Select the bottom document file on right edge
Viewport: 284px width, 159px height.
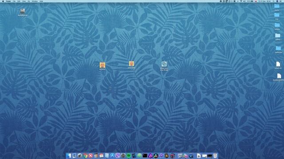point(279,76)
